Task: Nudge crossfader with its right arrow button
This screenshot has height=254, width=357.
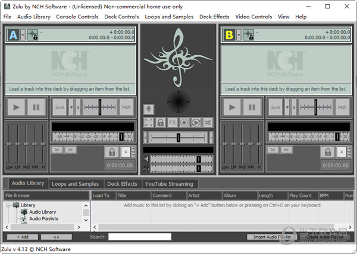Action: point(211,138)
